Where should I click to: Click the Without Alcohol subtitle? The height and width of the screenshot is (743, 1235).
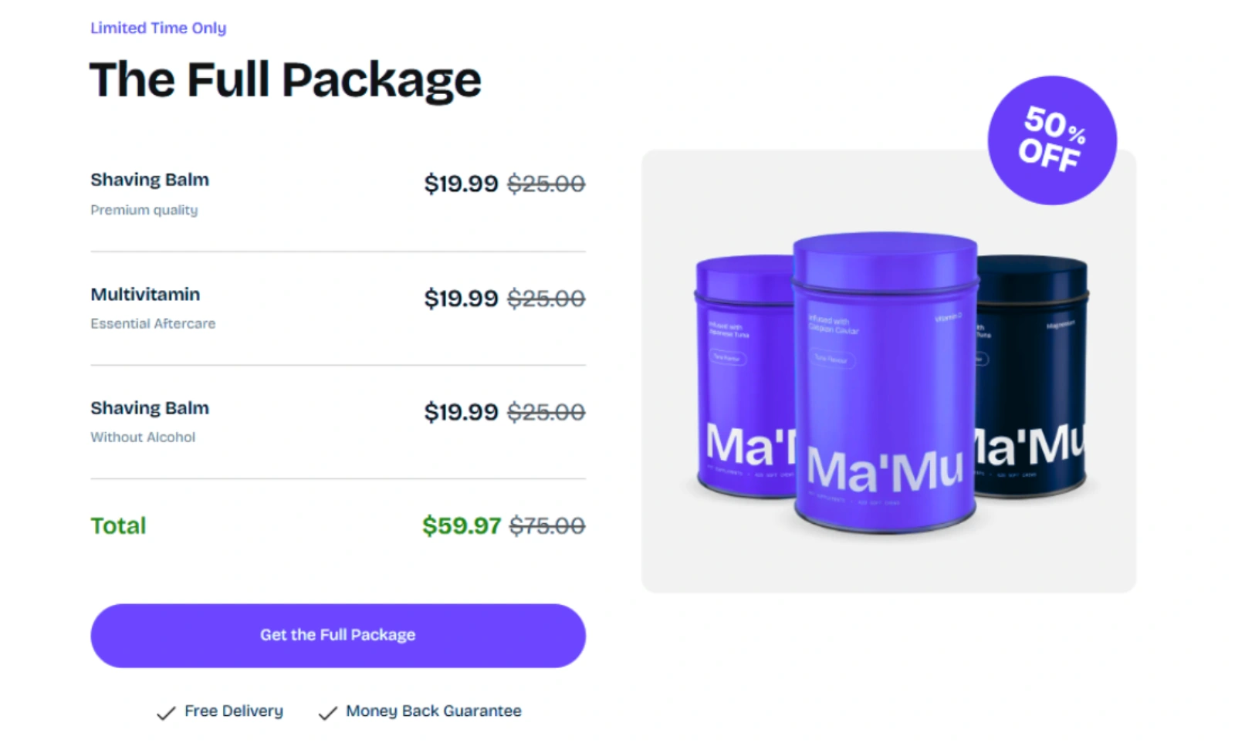[x=143, y=437]
